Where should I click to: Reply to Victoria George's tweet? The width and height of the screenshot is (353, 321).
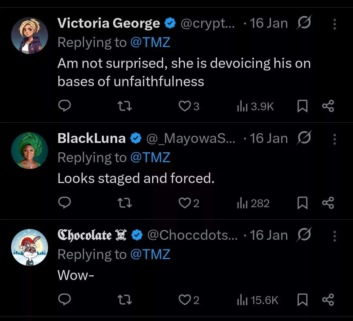(64, 106)
